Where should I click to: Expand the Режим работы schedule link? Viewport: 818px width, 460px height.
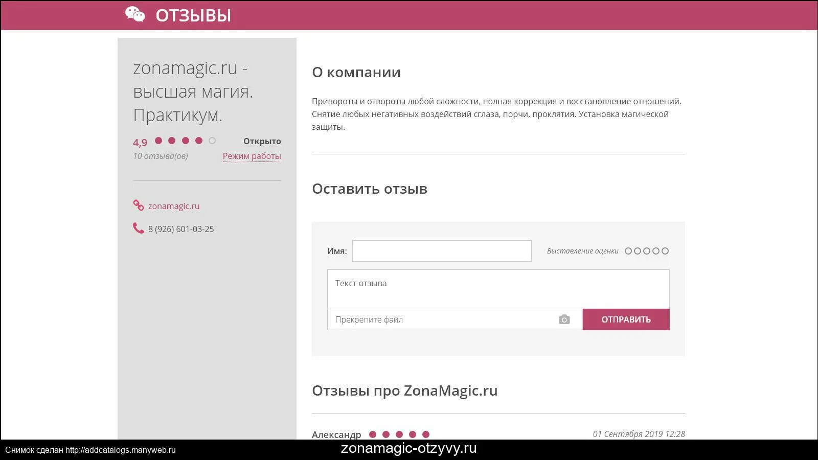click(252, 156)
